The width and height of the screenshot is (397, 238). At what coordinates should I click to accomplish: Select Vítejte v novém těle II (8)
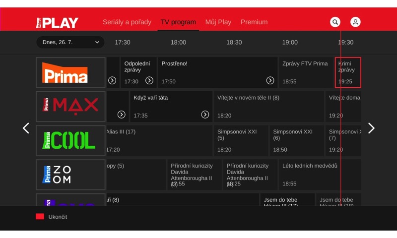(269, 107)
